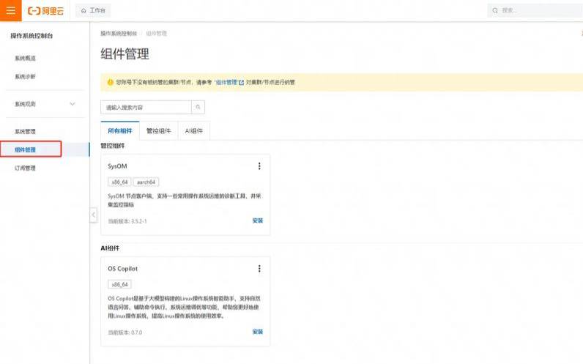
Task: Collapse the sidebar with the arrow handle
Action: [93, 215]
